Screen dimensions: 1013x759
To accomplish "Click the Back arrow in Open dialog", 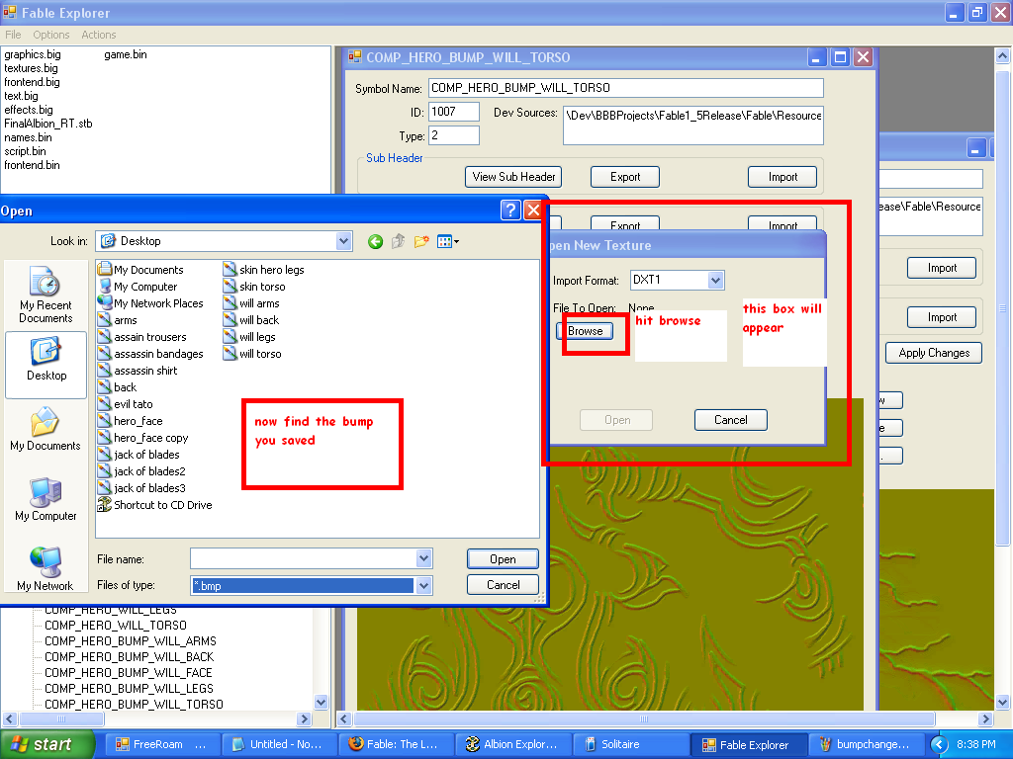I will (x=375, y=241).
